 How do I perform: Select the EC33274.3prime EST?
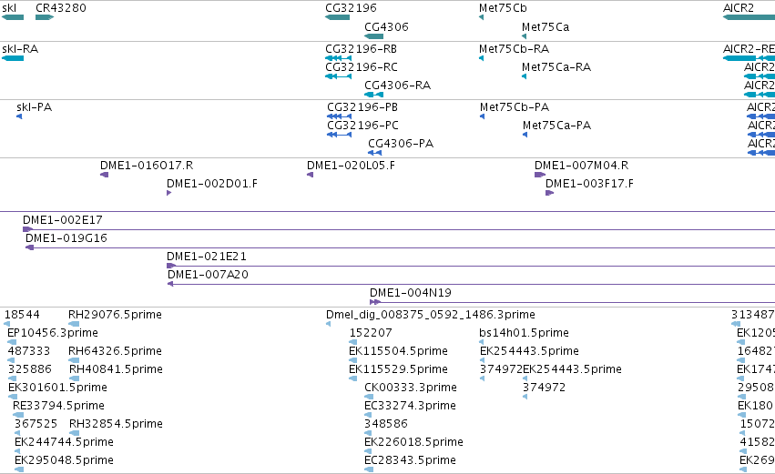pyautogui.click(x=368, y=415)
